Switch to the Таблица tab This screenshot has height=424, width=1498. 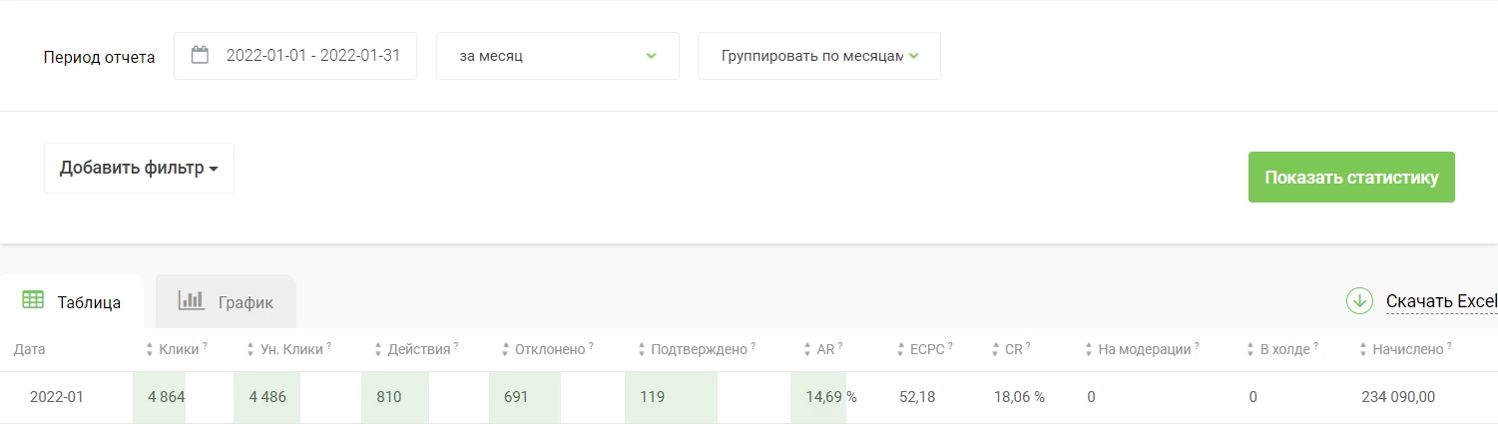(x=72, y=301)
